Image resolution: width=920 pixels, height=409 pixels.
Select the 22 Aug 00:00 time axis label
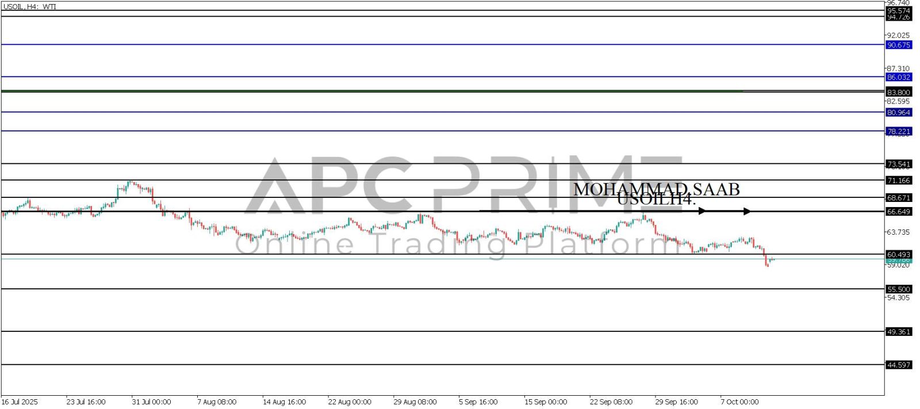[x=349, y=402]
